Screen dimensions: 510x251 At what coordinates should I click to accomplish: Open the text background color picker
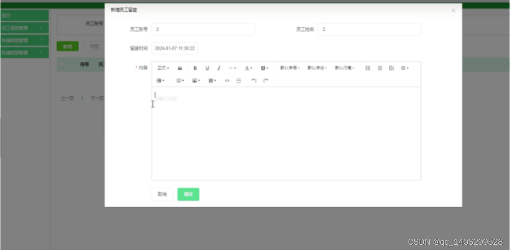264,68
